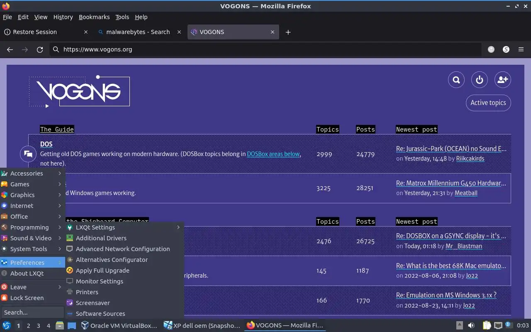The image size is (531, 332).
Task: Open Monitor Settings
Action: point(124,281)
